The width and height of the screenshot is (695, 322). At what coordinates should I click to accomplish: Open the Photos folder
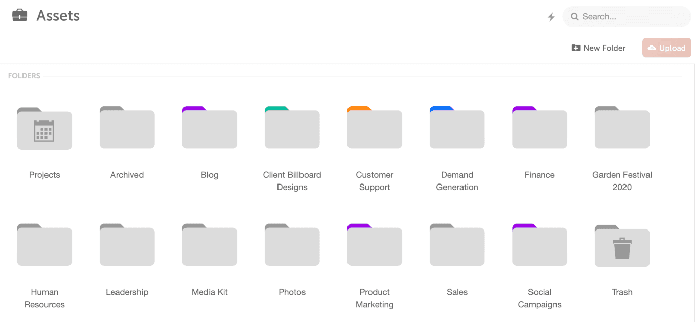[x=292, y=246]
